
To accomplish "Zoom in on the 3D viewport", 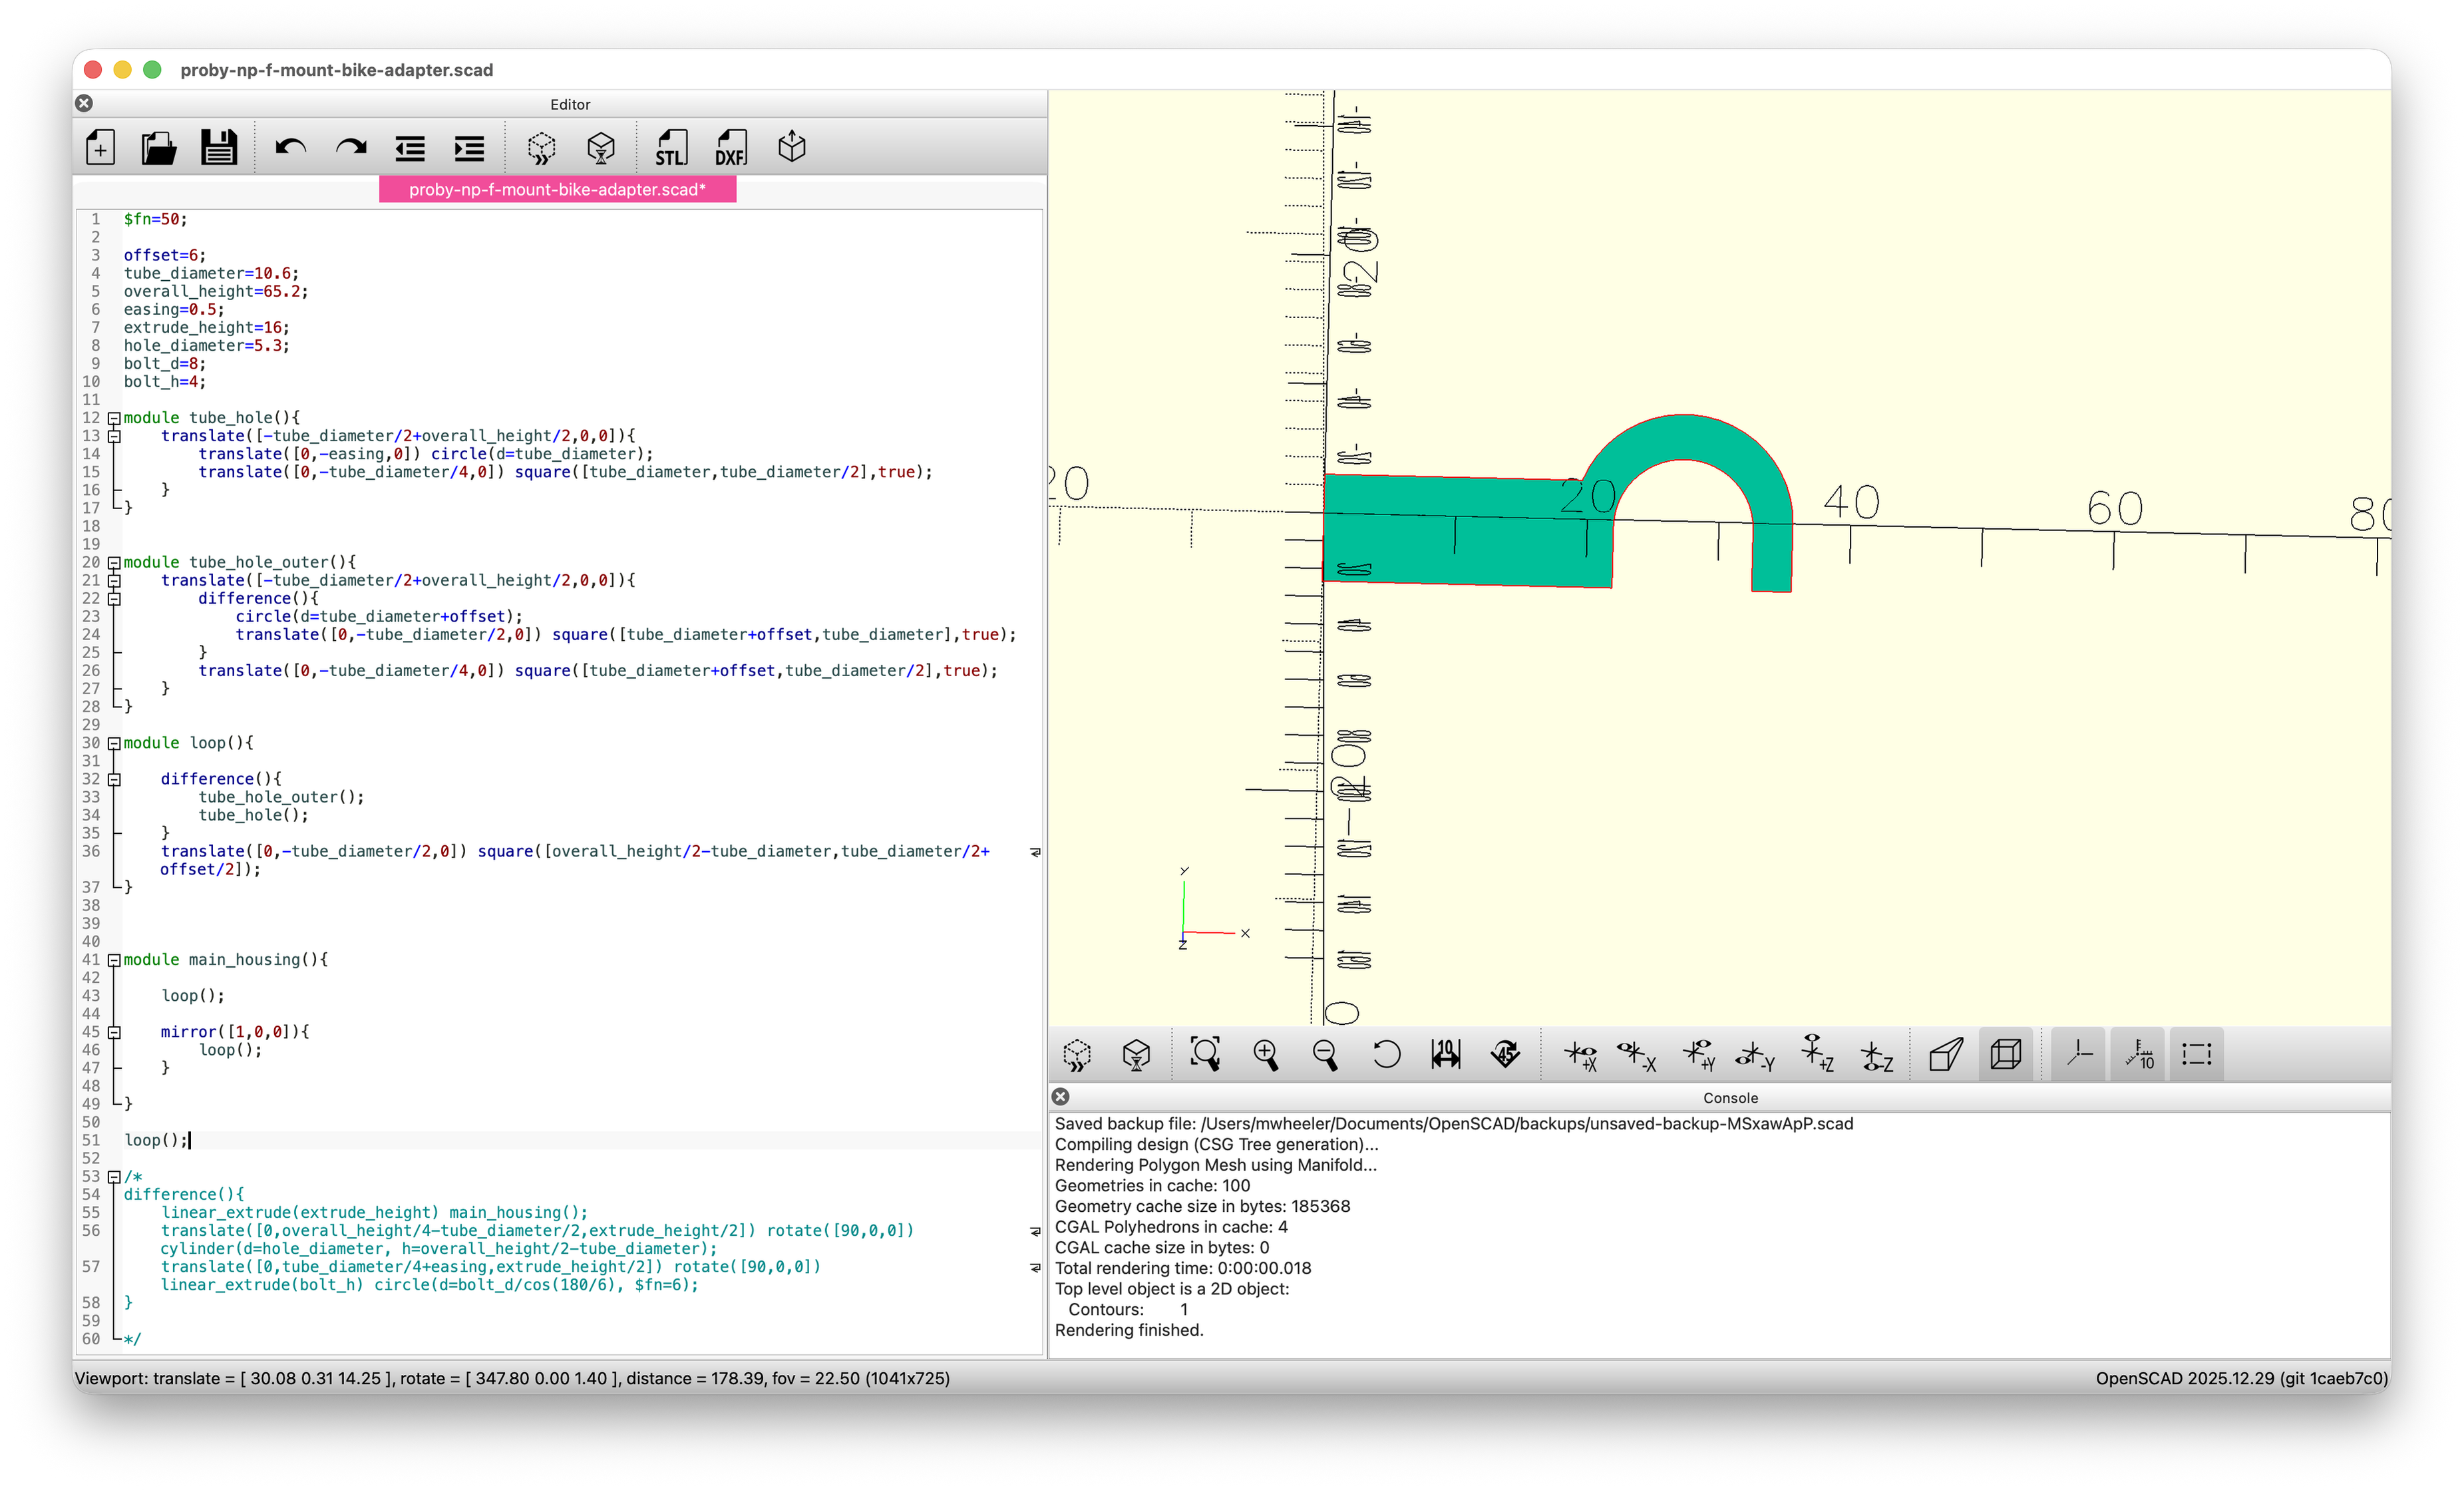I will [x=1266, y=1054].
